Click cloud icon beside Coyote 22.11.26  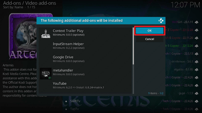[x=196, y=38]
